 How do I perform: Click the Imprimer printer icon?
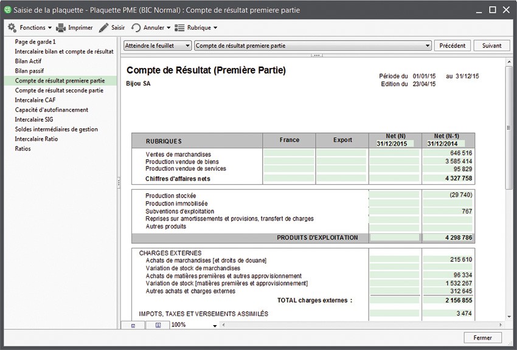pyautogui.click(x=61, y=27)
